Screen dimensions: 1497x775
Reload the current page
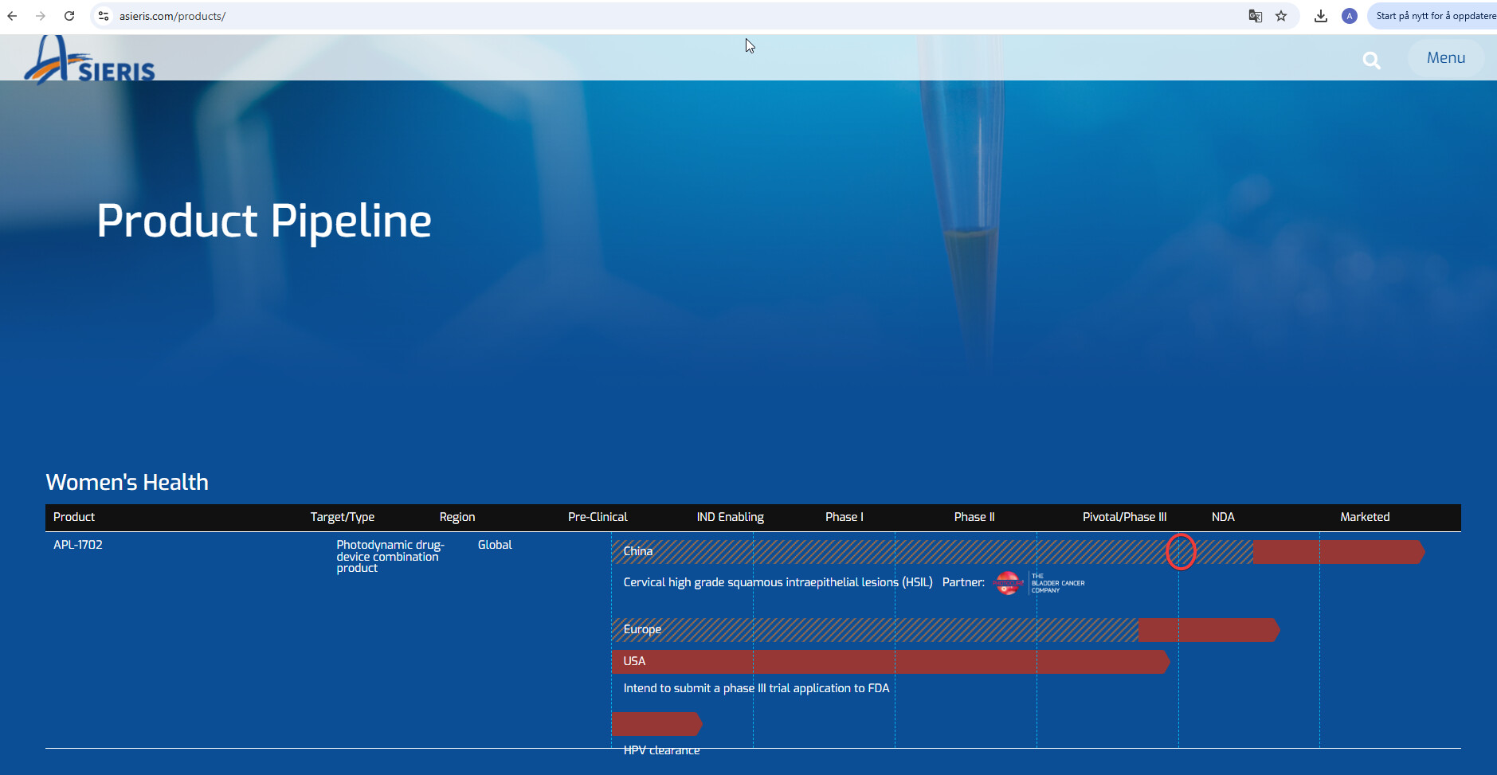coord(69,16)
